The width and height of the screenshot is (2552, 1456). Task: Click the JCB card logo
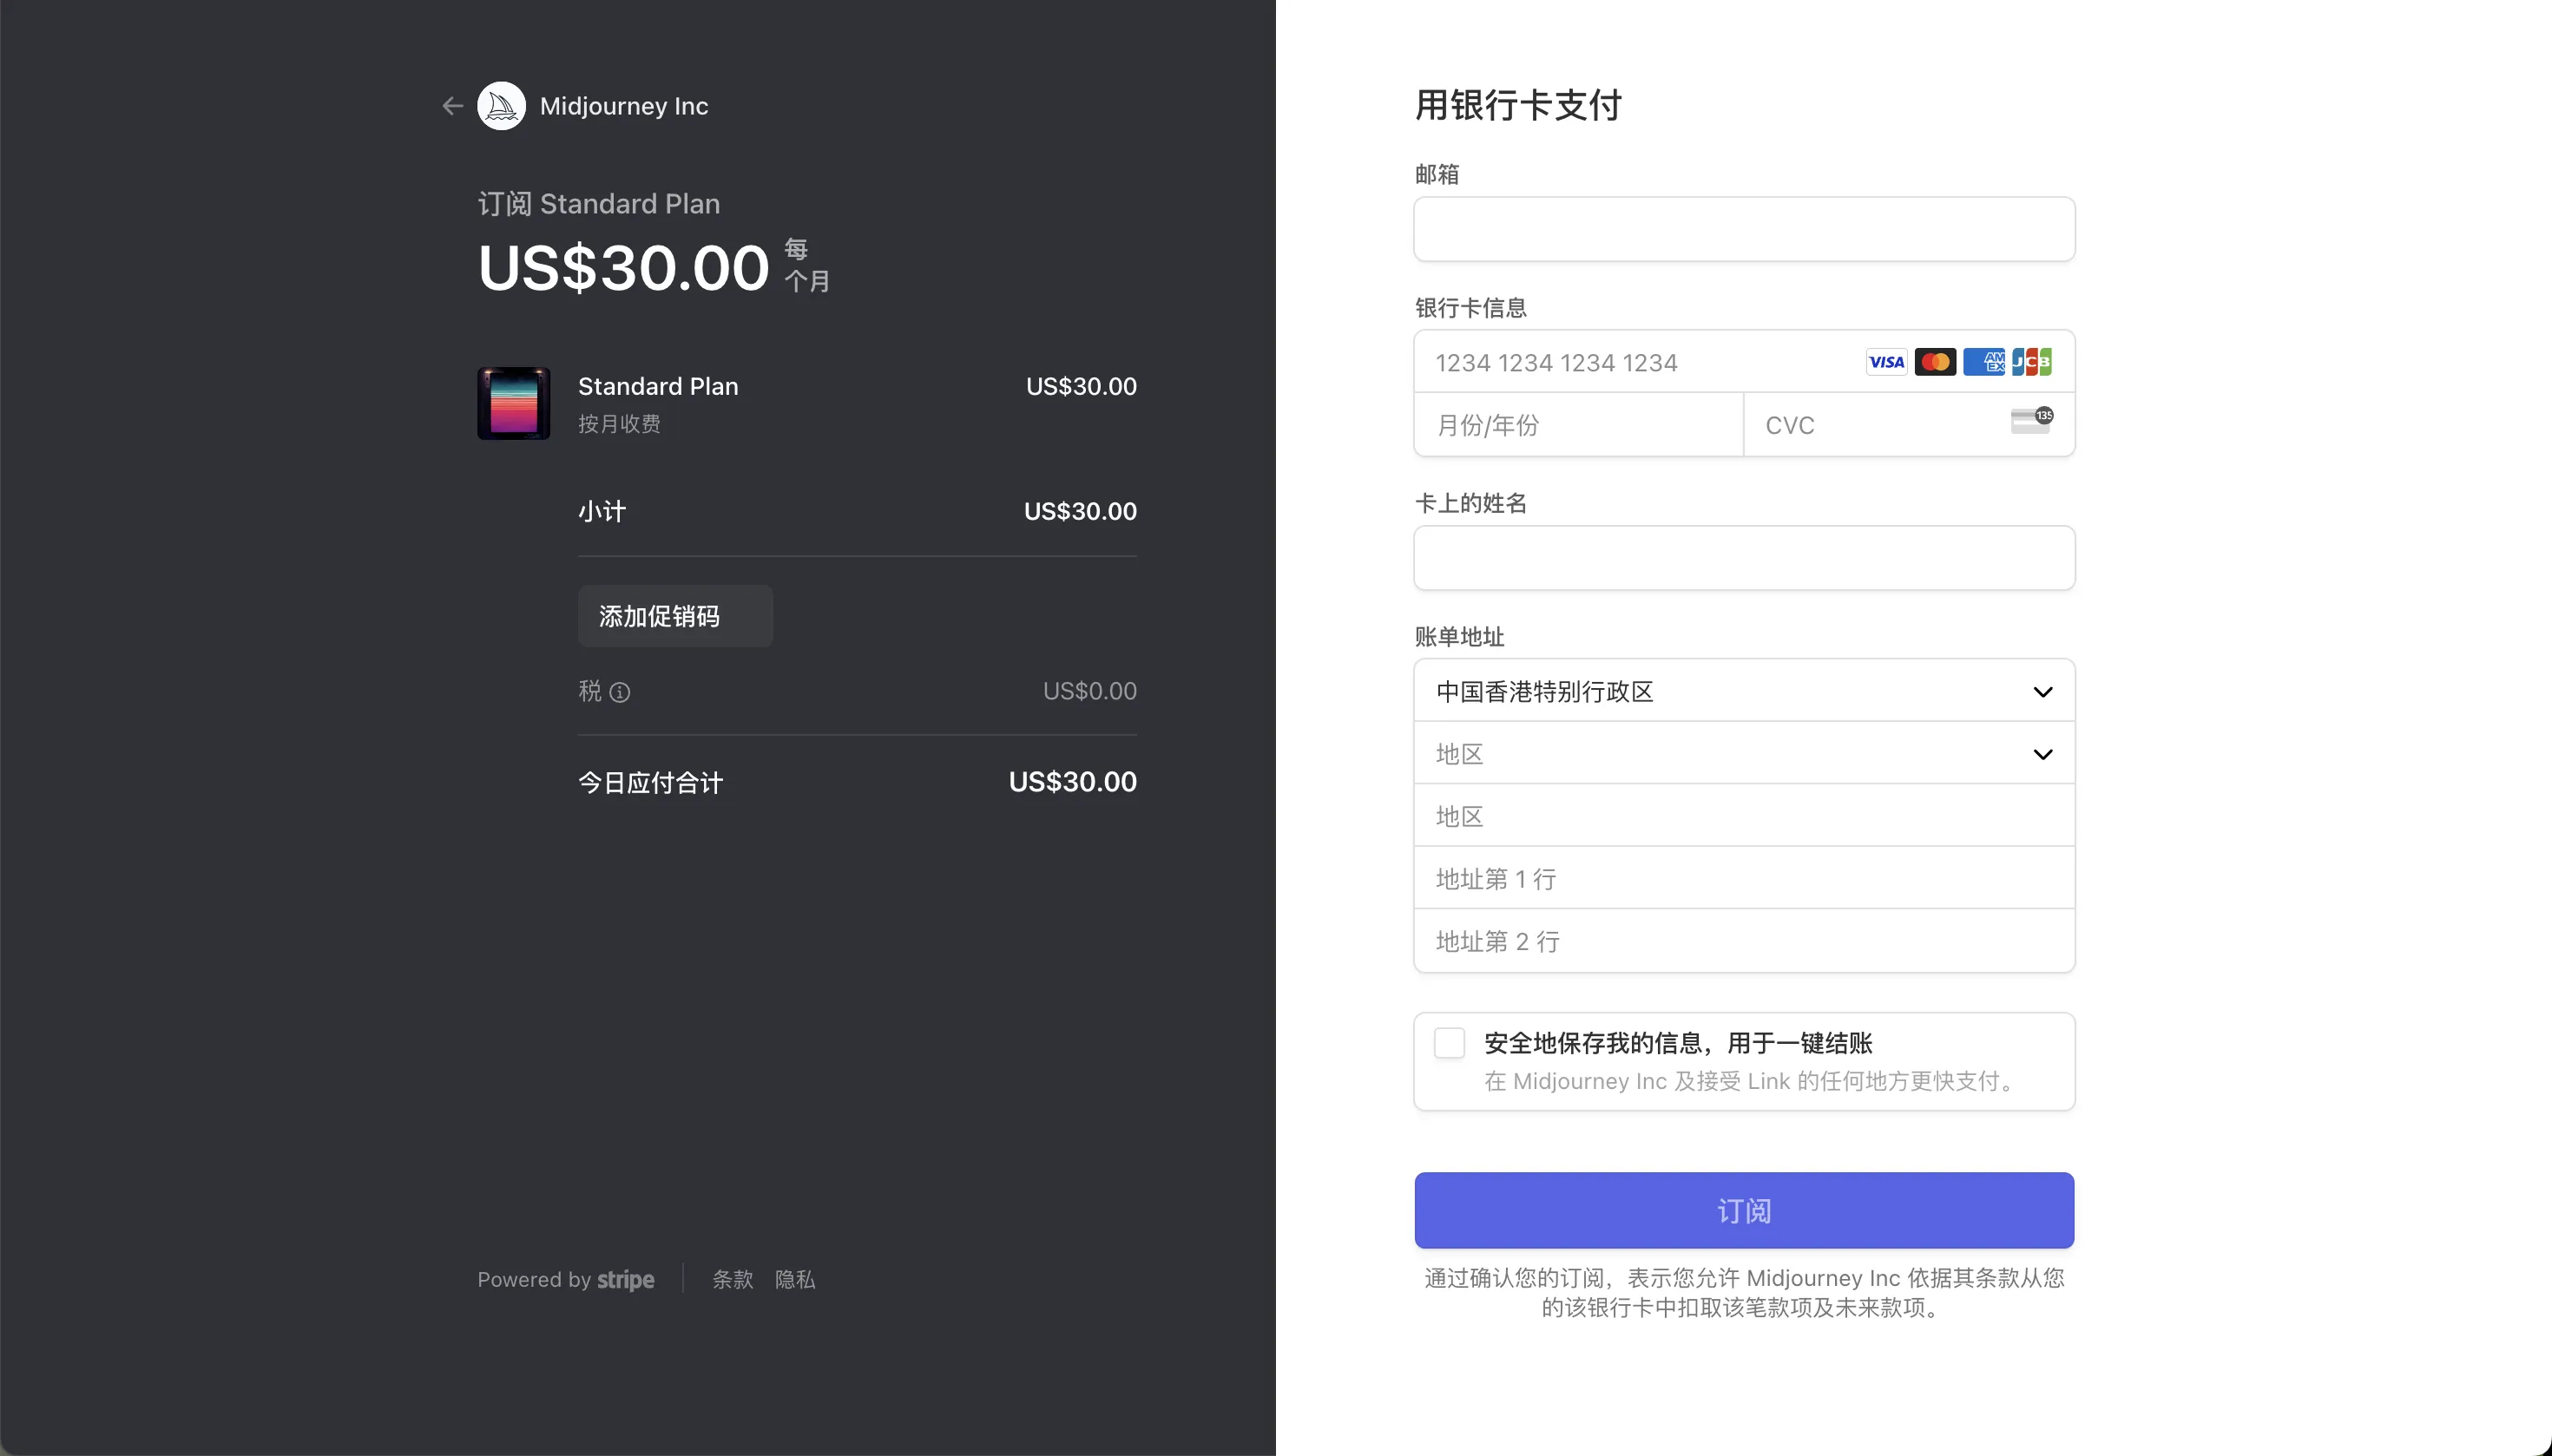click(x=2032, y=362)
